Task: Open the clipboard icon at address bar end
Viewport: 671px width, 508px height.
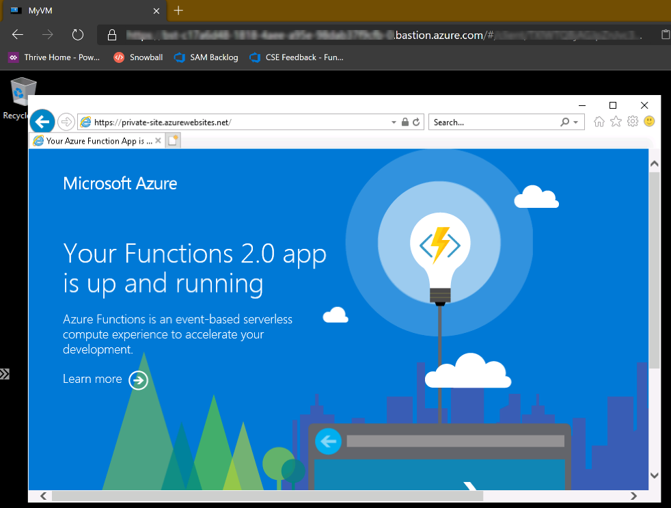Action: point(666,35)
